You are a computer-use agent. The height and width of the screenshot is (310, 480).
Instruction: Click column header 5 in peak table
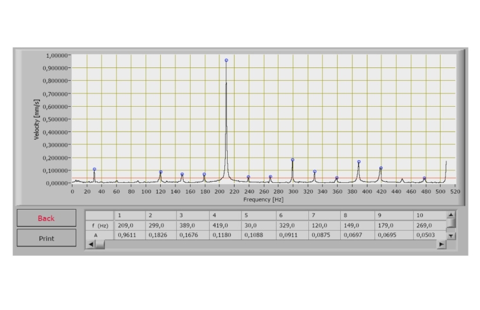[259, 215]
